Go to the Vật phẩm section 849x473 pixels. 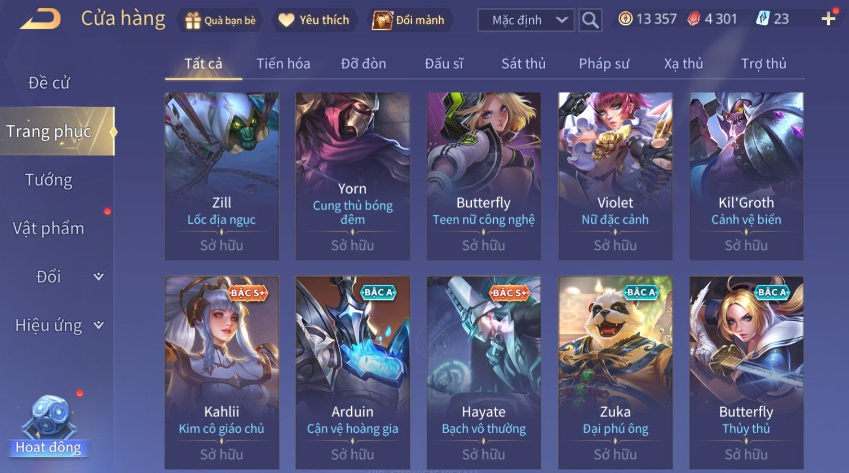48,228
